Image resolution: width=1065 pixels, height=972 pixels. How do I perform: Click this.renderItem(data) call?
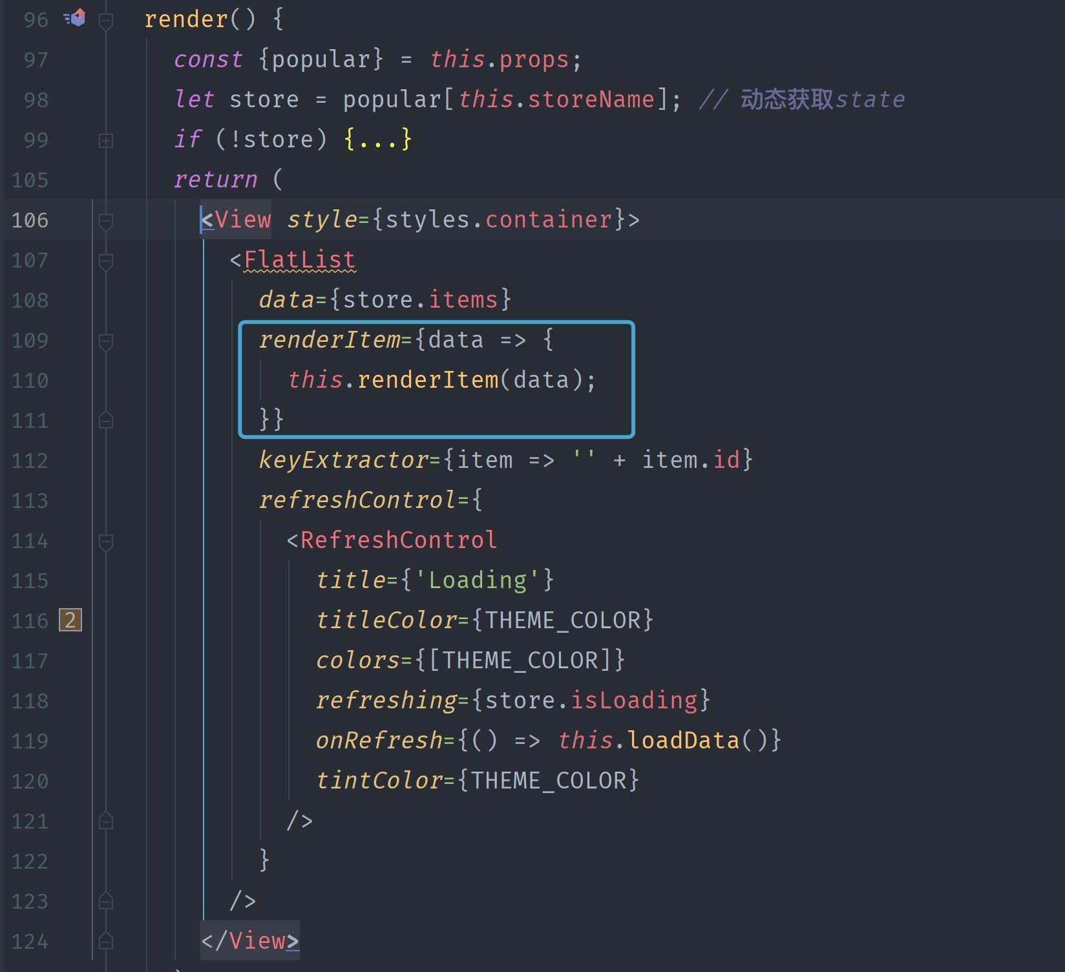436,380
